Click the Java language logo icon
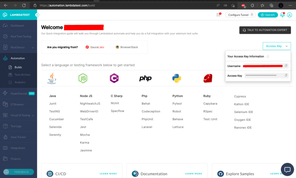 click(x=52, y=78)
